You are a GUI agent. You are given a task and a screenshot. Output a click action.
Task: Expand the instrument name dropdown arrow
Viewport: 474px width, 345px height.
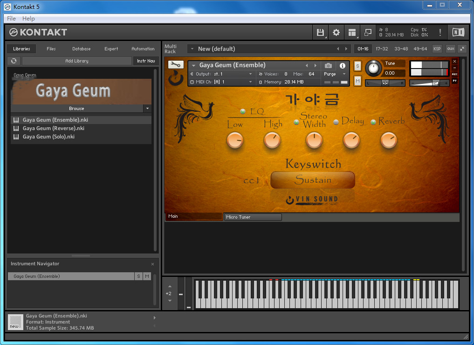[x=193, y=65]
